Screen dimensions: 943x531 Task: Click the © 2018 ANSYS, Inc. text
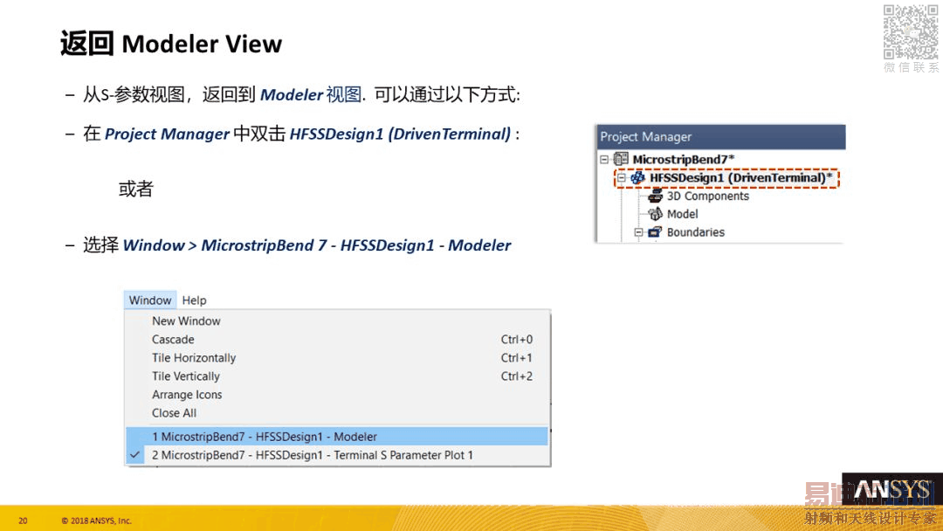tap(96, 521)
